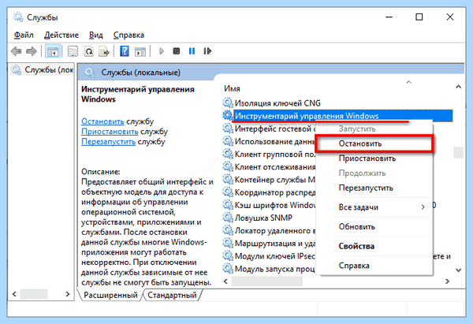
Task: Select the Координатор распред service row
Action: [x=275, y=192]
